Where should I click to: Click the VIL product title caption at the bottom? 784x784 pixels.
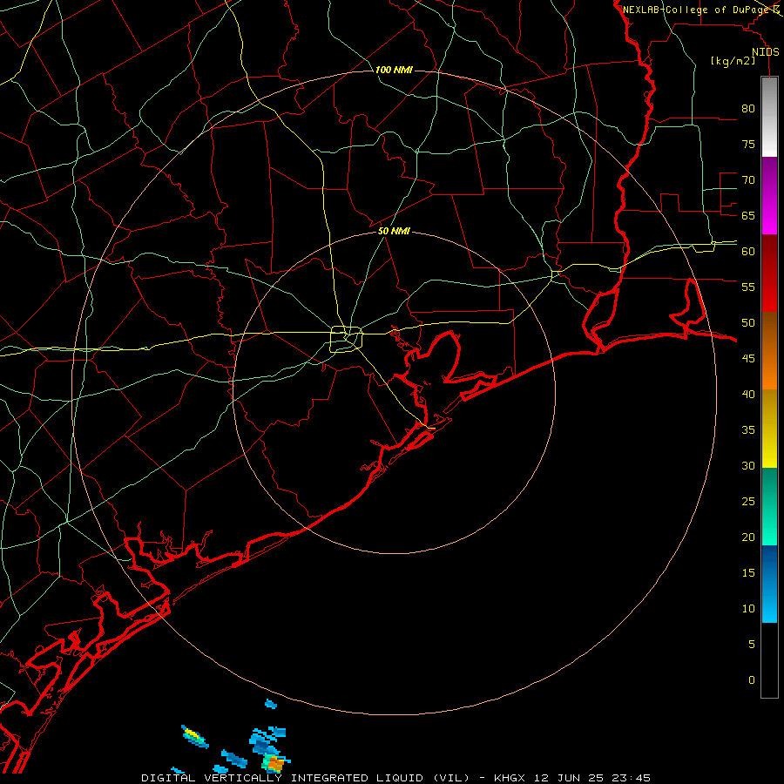[x=395, y=778]
